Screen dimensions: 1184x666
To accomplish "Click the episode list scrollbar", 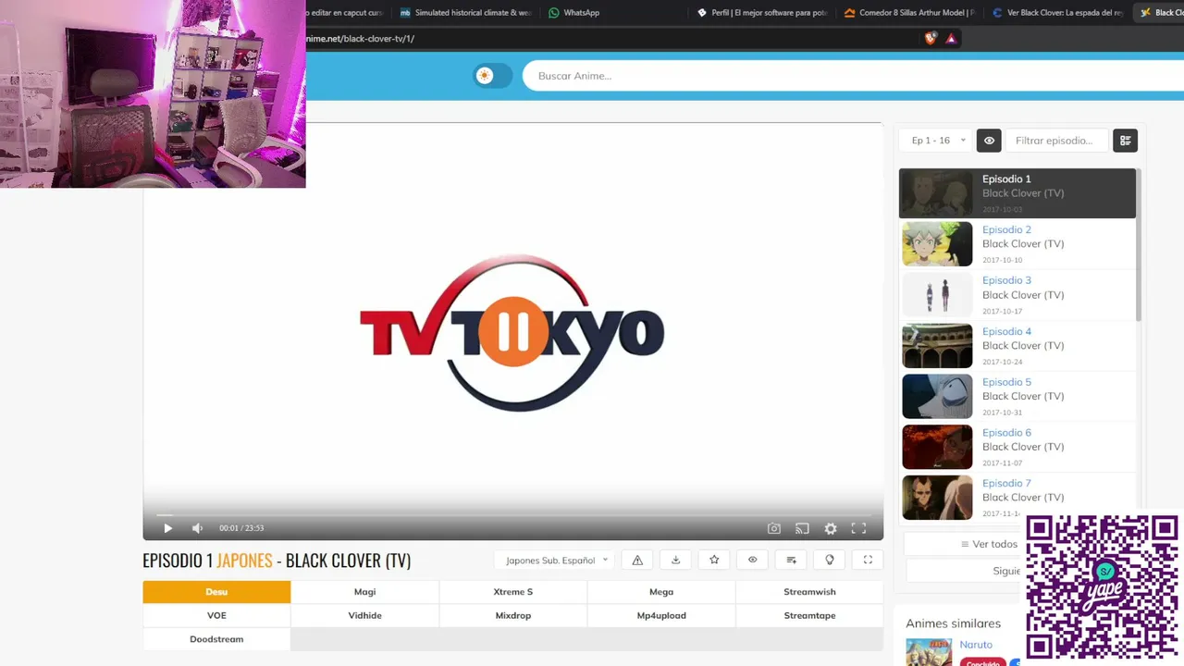I will tap(1139, 246).
